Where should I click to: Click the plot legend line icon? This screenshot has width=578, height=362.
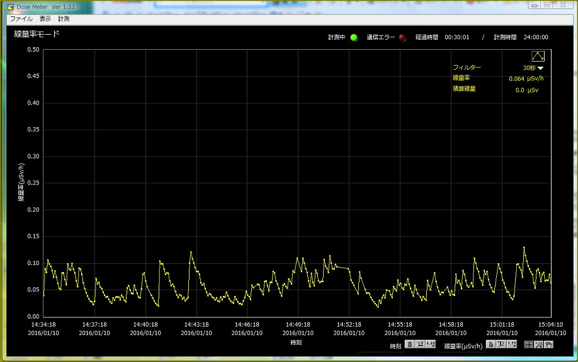[538, 57]
